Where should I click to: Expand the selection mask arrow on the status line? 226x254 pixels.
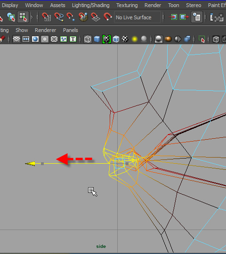pyautogui.click(x=32, y=17)
